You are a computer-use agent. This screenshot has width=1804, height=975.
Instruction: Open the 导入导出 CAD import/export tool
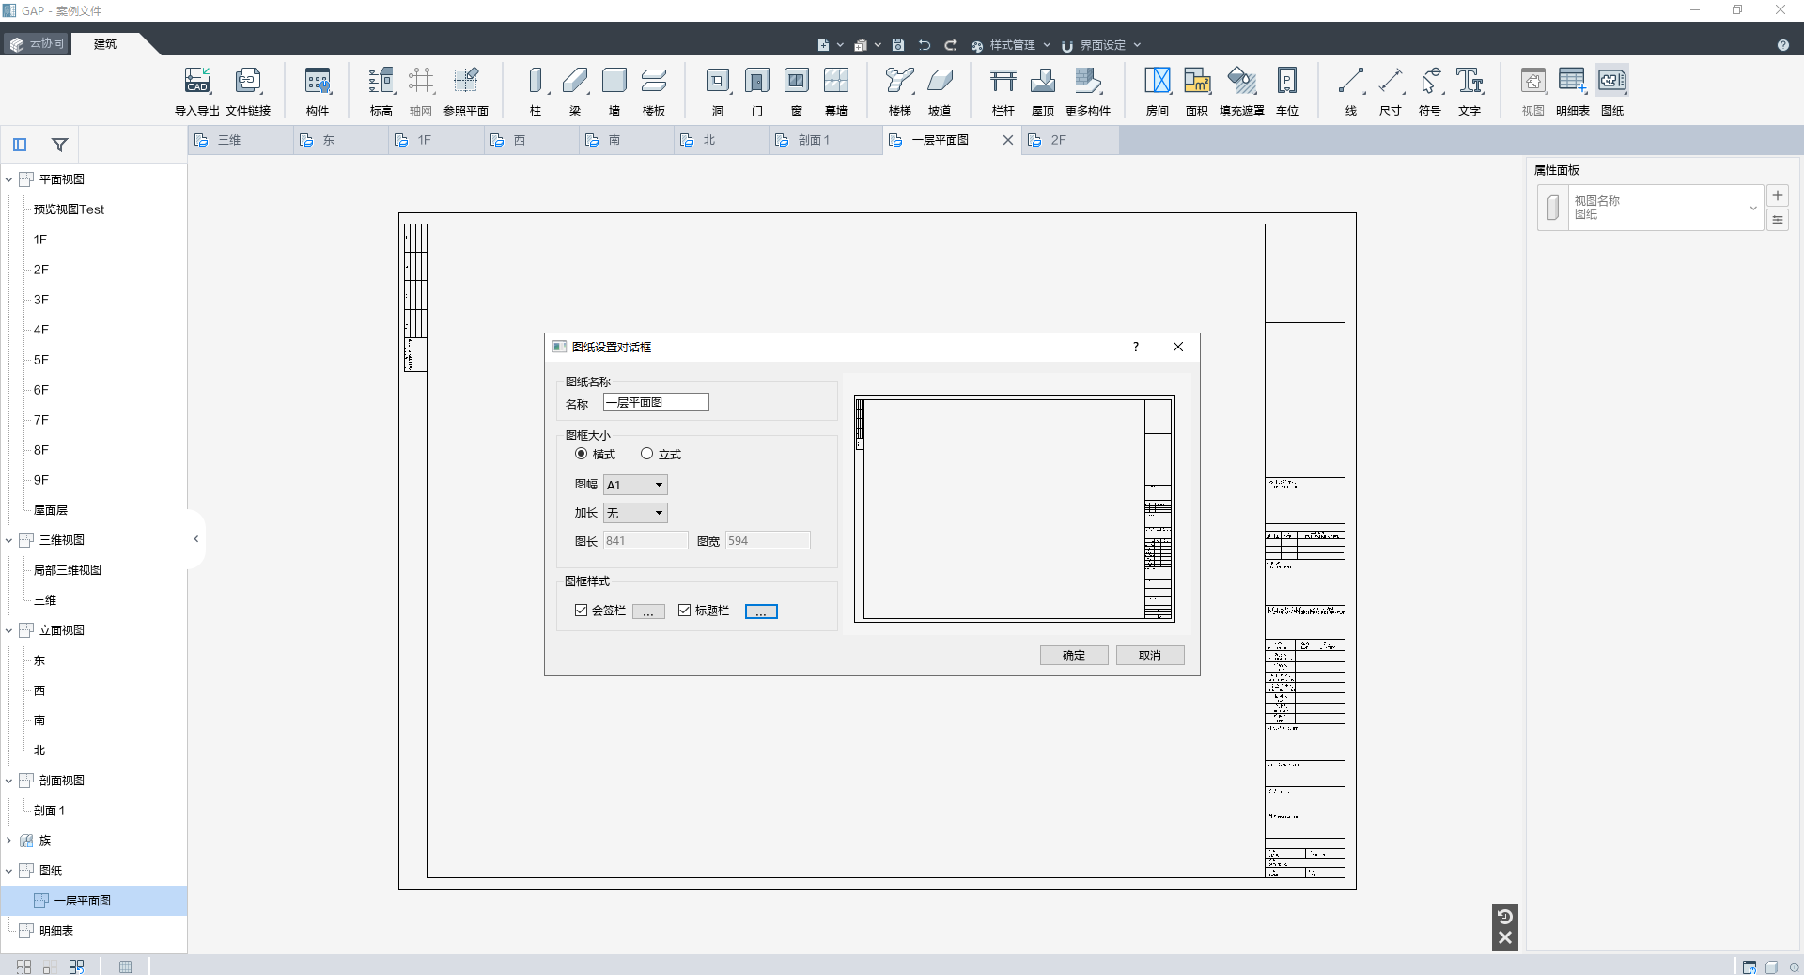click(196, 91)
